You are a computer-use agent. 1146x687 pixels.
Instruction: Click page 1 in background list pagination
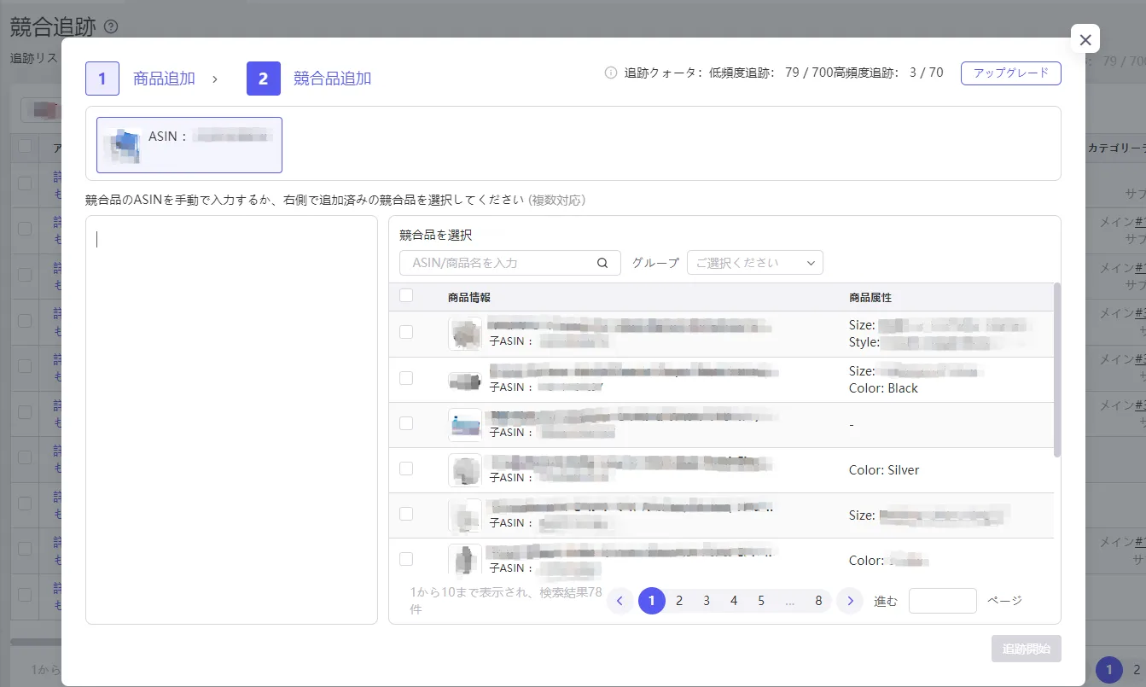pyautogui.click(x=1109, y=670)
